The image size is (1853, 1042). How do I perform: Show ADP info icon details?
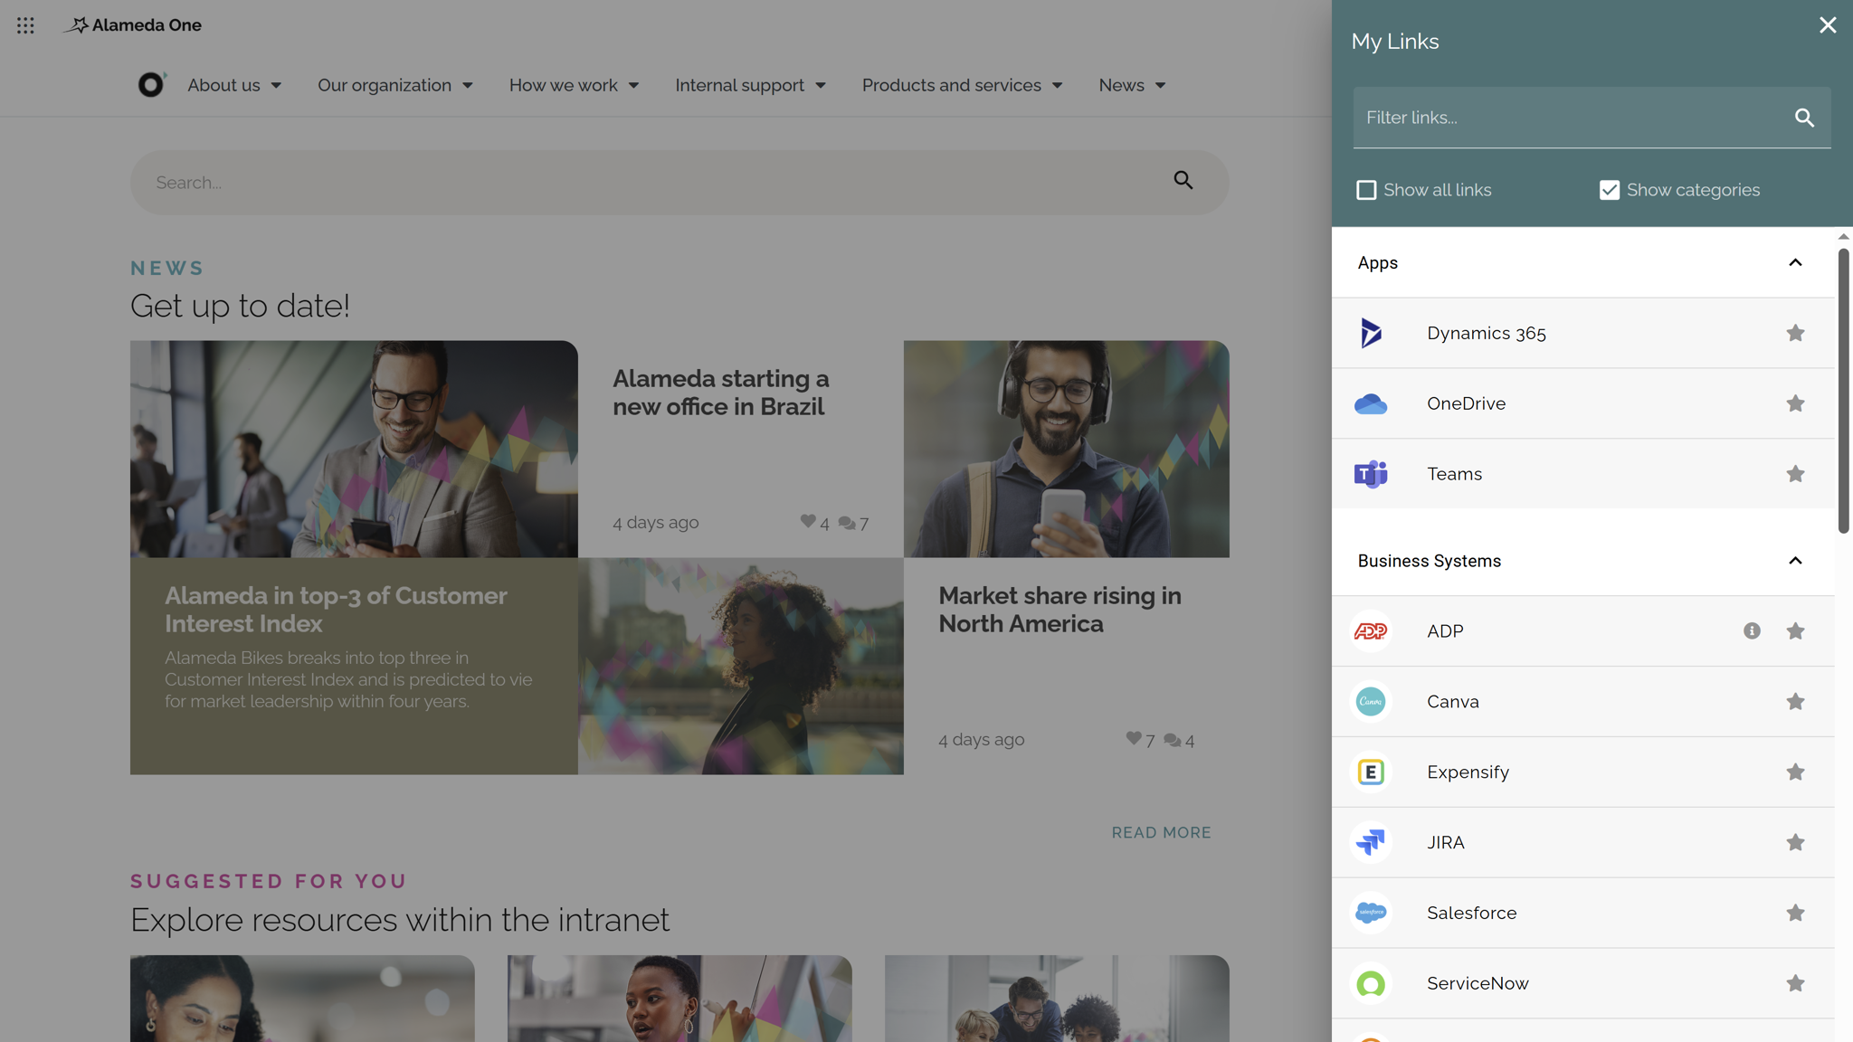pyautogui.click(x=1752, y=631)
